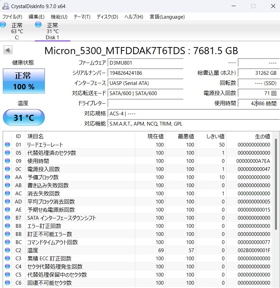The height and width of the screenshot is (288, 280).
Task: Click the previous disk arrow button
Action: click(8, 50)
